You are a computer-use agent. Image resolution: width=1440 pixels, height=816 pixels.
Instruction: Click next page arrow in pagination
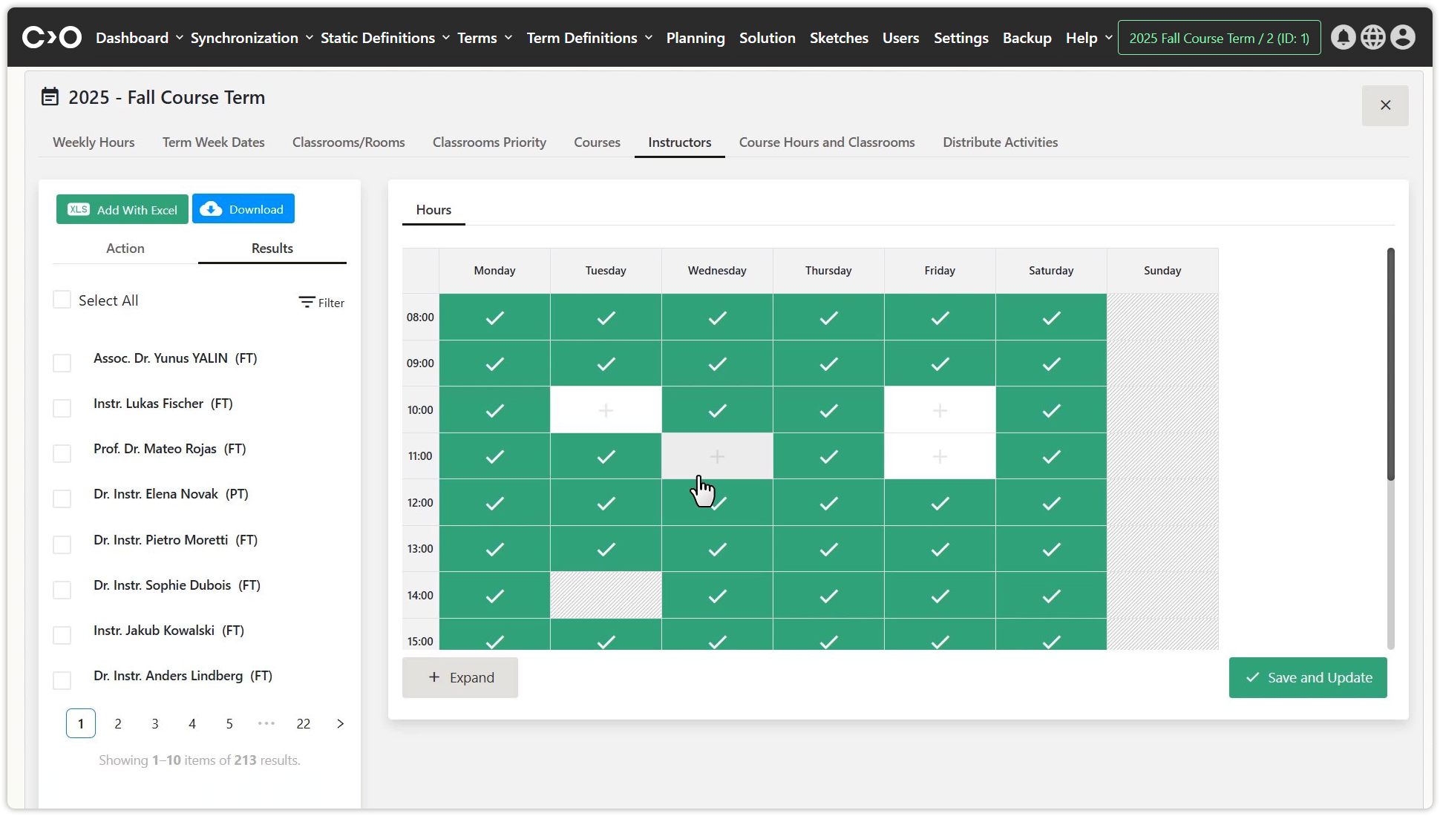(340, 723)
